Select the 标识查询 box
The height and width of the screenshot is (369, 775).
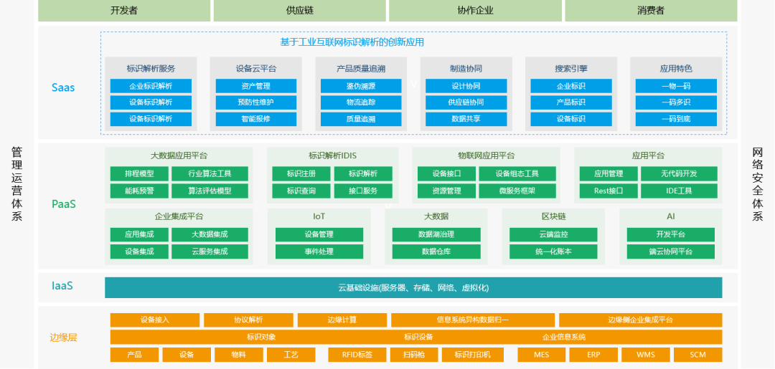[301, 191]
